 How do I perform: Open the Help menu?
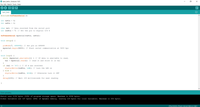coord(19,4)
